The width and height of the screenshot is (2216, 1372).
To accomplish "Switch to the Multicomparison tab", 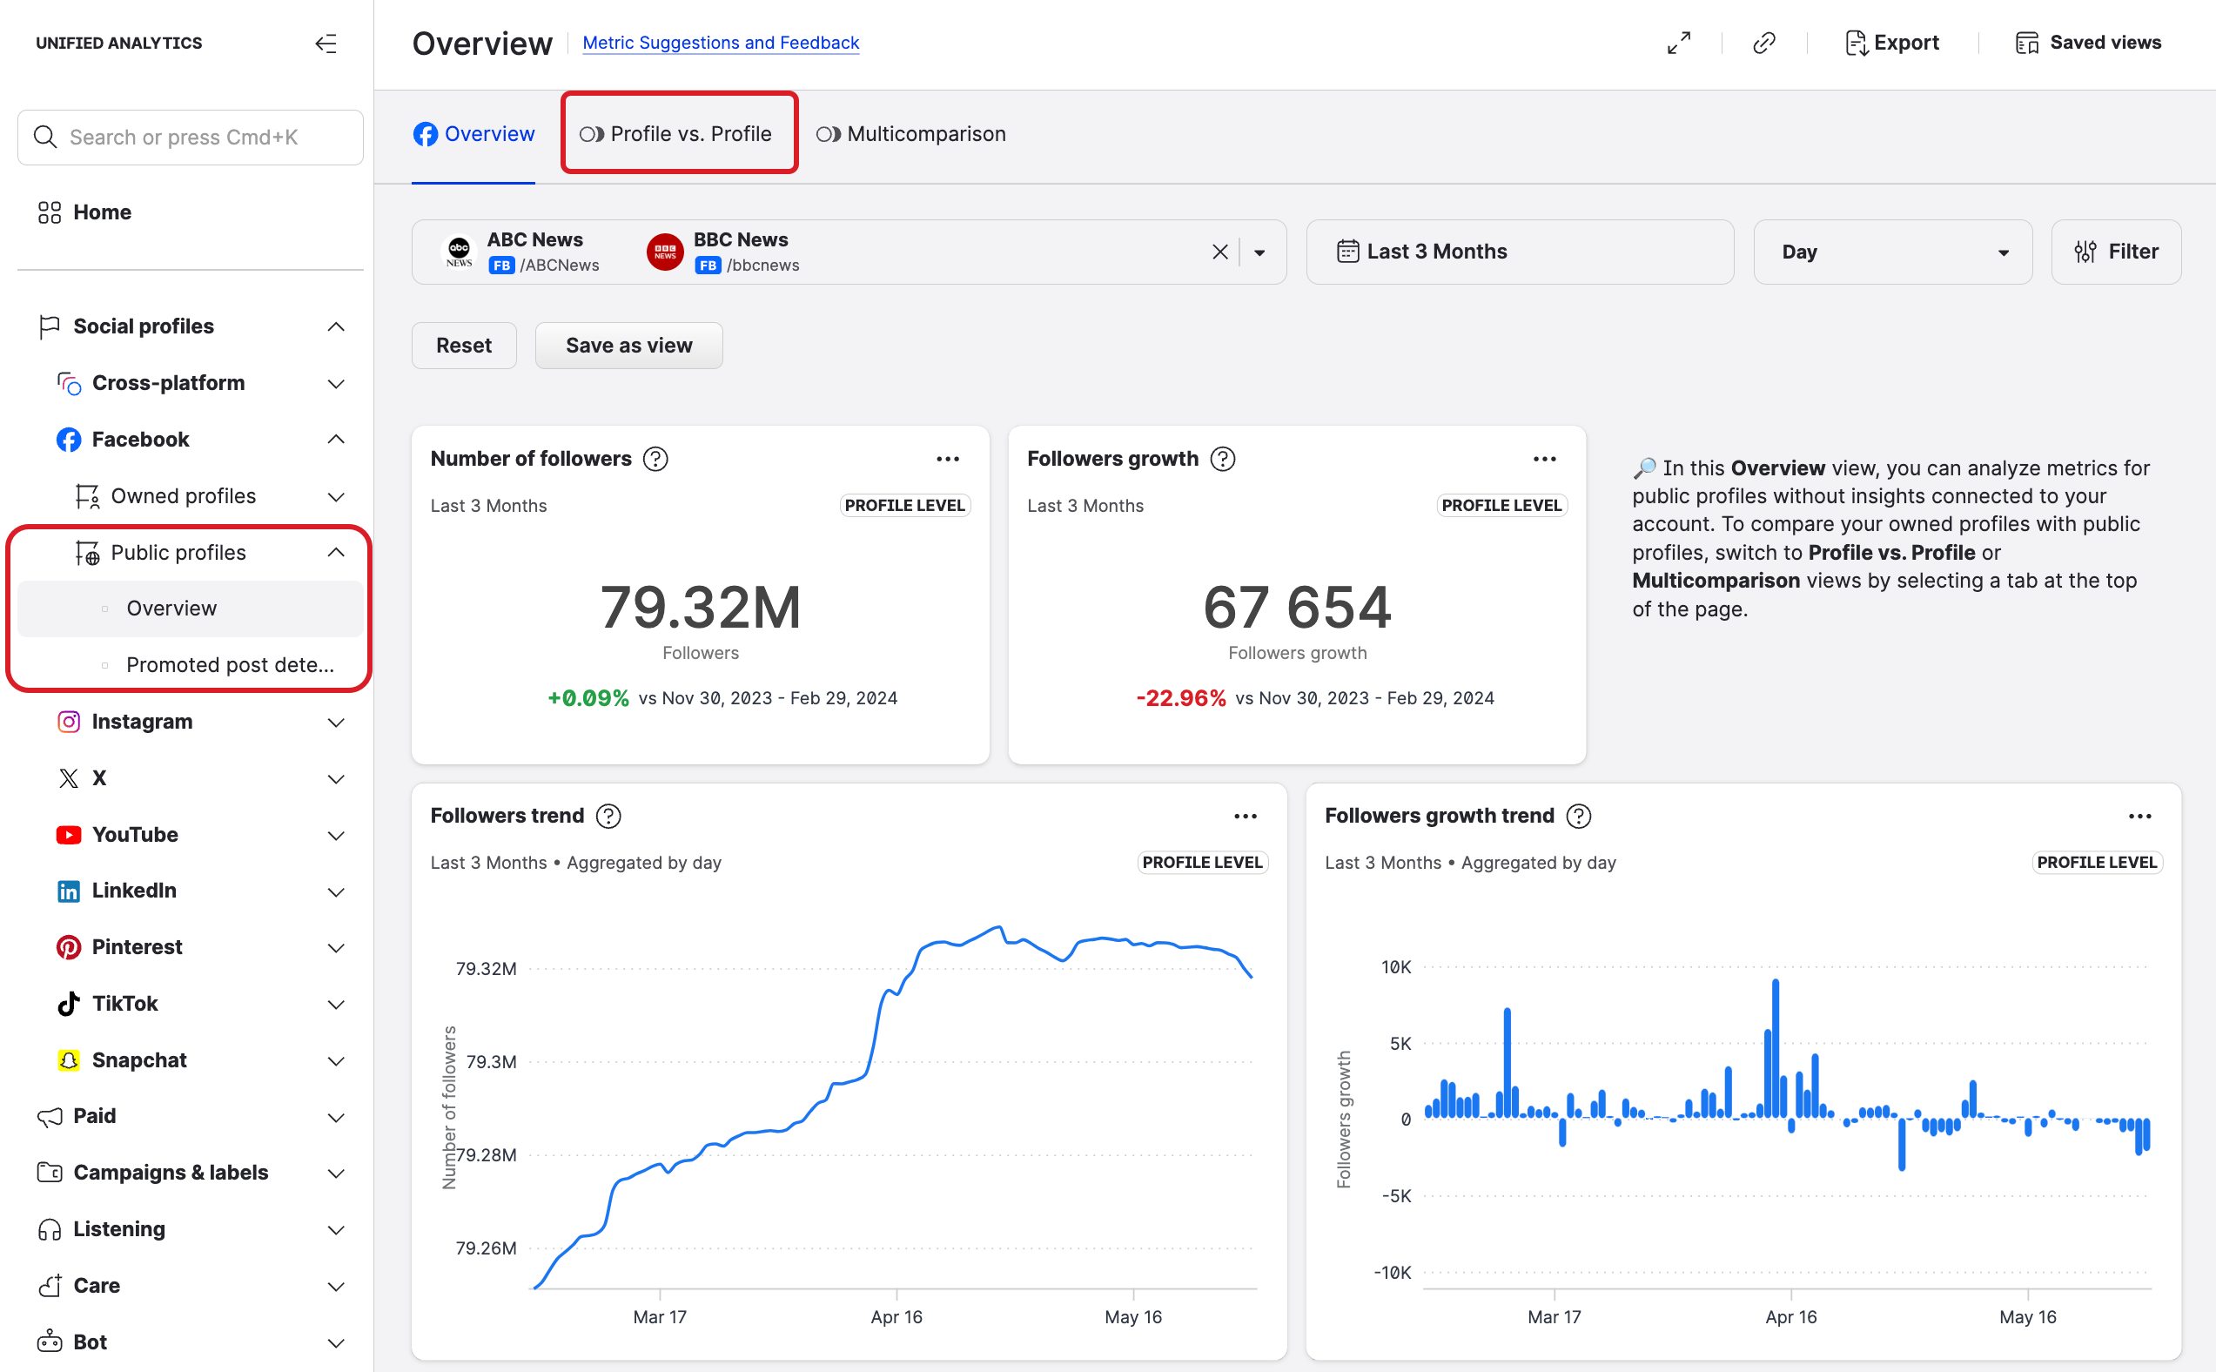I will (x=910, y=134).
